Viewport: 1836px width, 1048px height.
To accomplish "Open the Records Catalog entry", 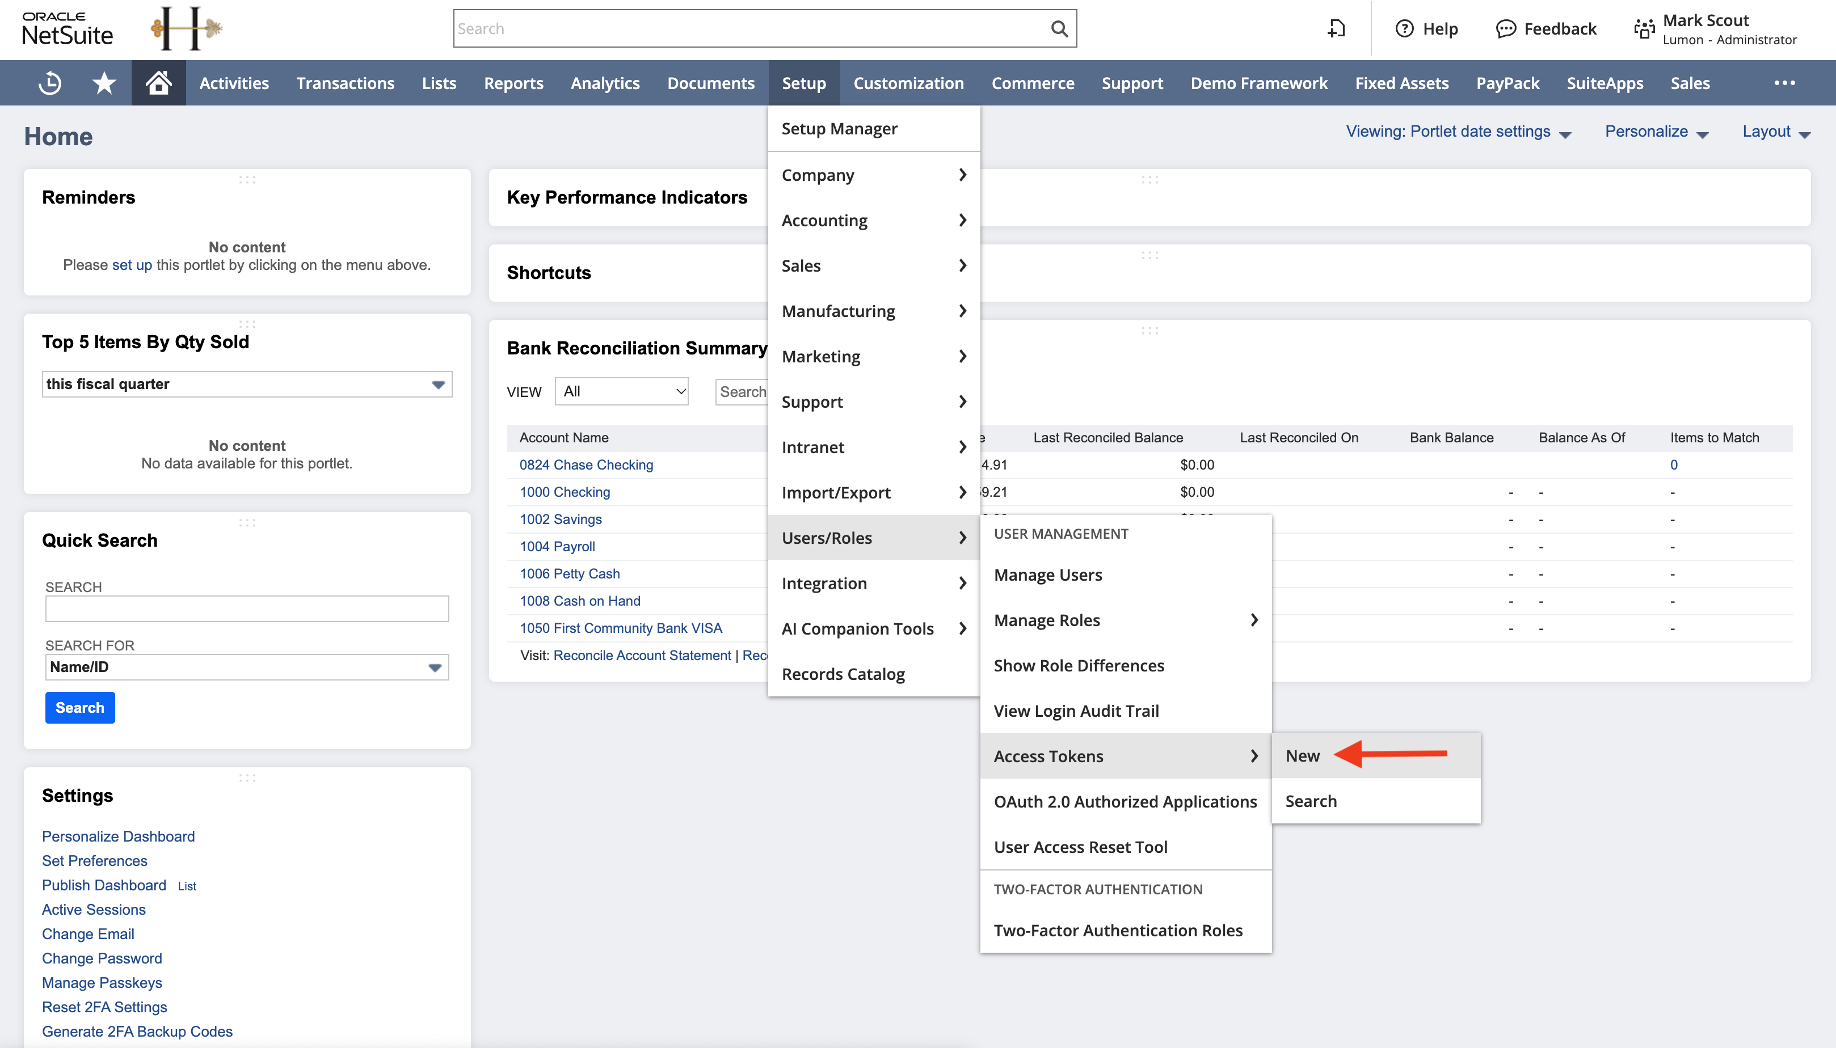I will pyautogui.click(x=873, y=674).
